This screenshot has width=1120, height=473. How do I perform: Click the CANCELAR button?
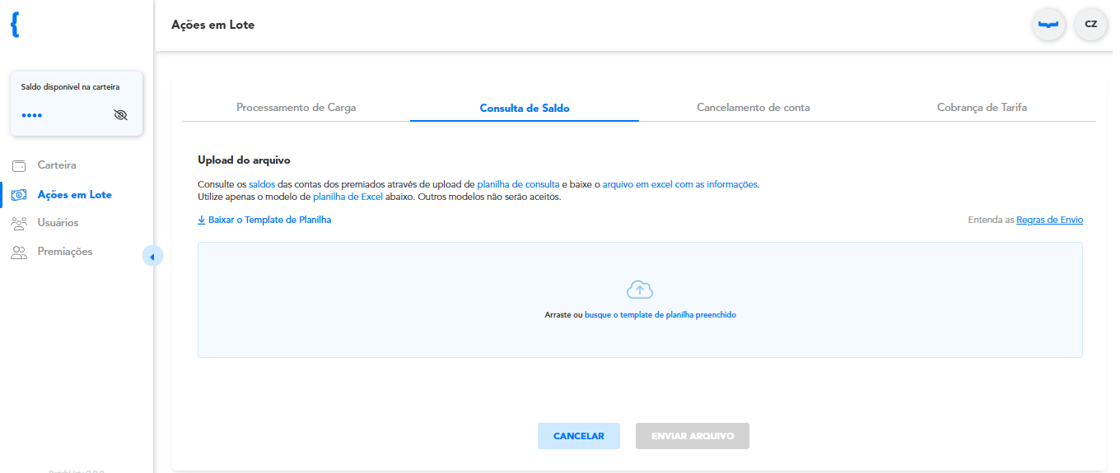click(x=579, y=436)
